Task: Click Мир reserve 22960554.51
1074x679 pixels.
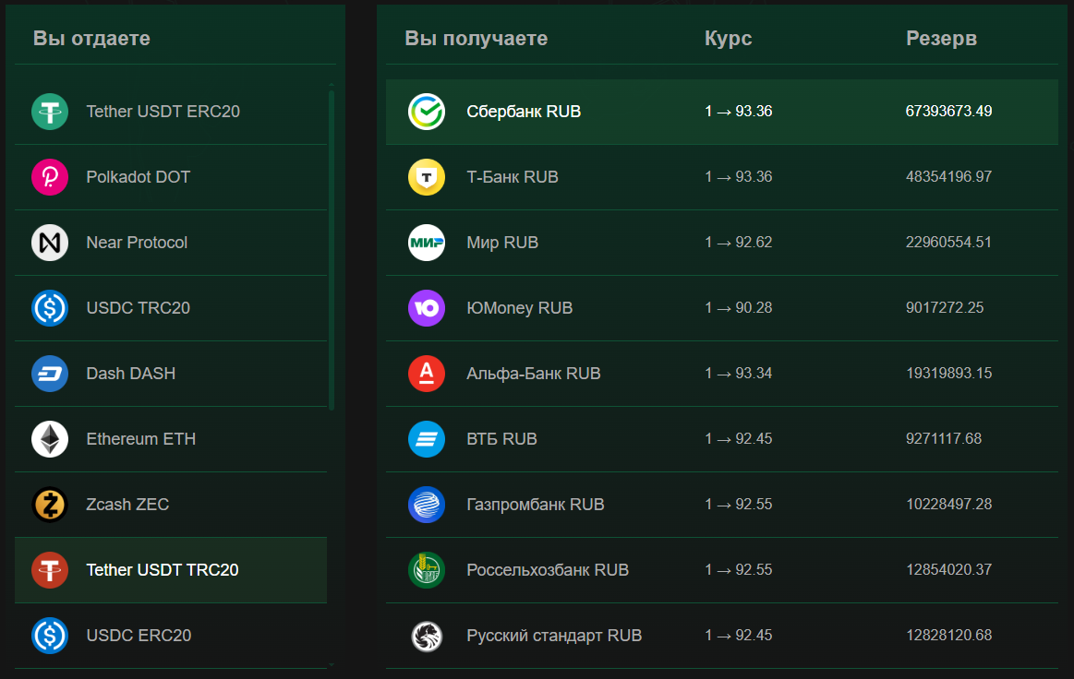Action: (948, 243)
